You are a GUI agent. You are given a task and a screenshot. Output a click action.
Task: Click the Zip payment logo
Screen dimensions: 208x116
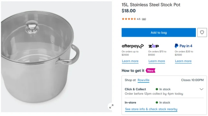(154, 46)
